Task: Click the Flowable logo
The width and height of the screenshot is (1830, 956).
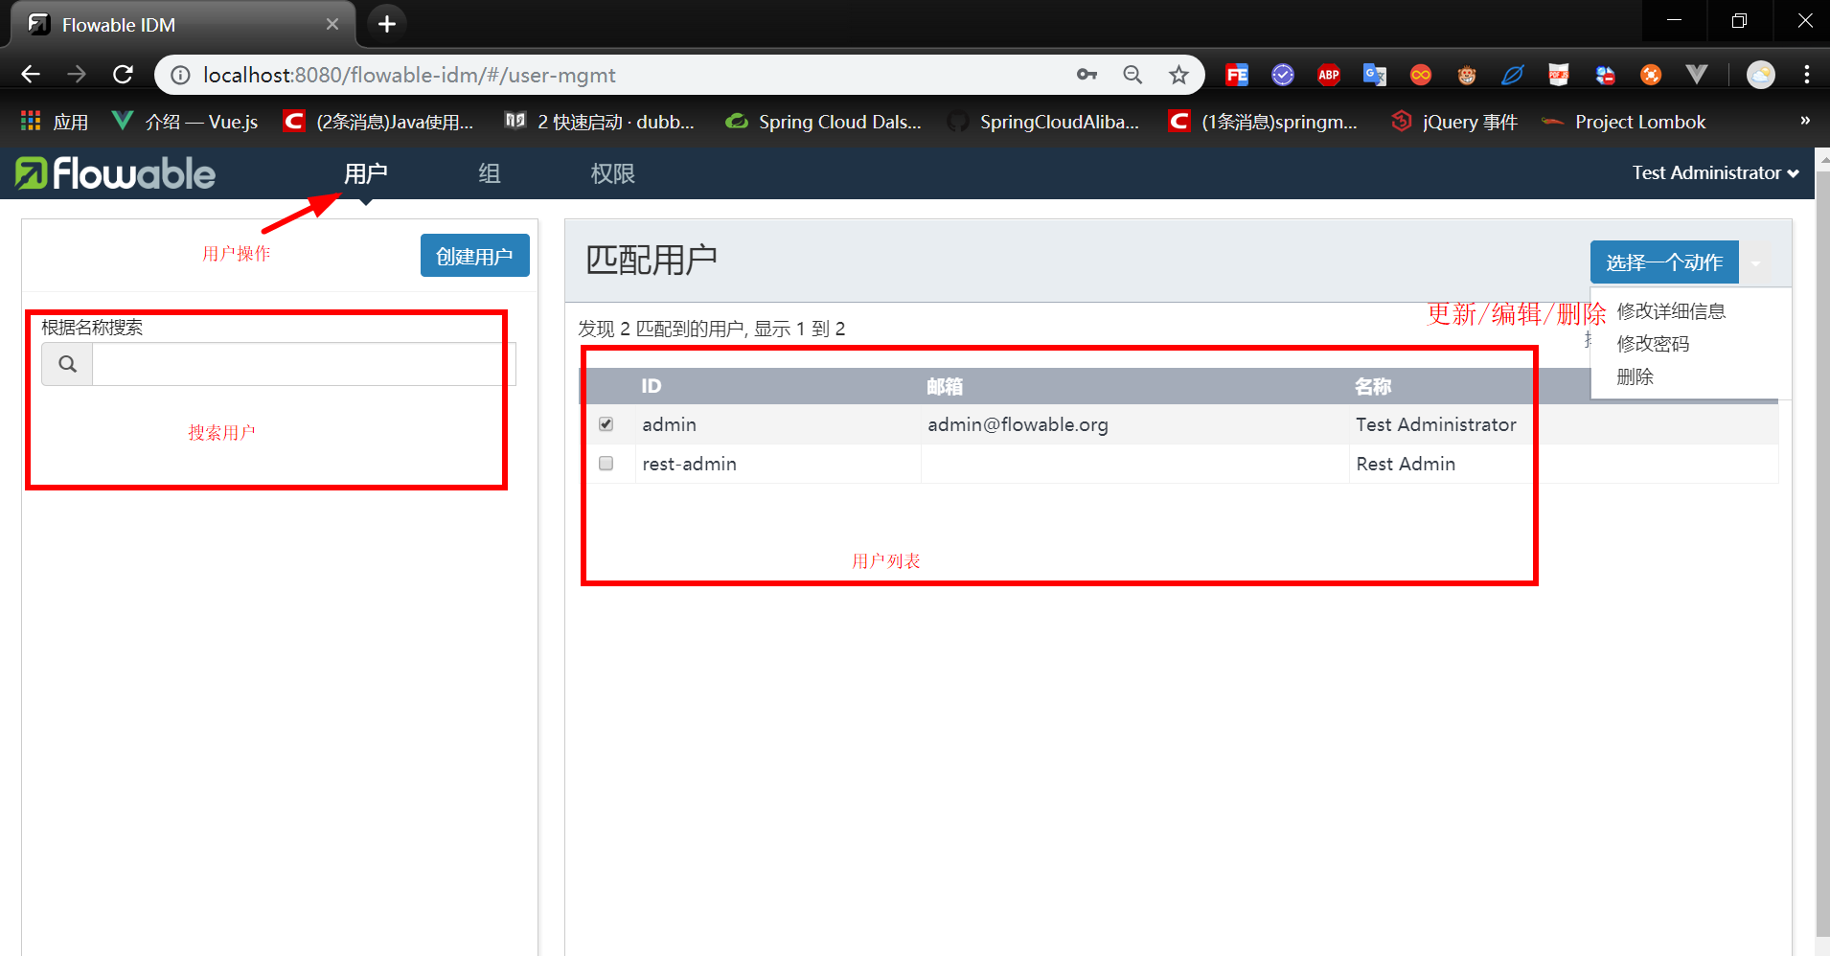Action: coord(115,173)
